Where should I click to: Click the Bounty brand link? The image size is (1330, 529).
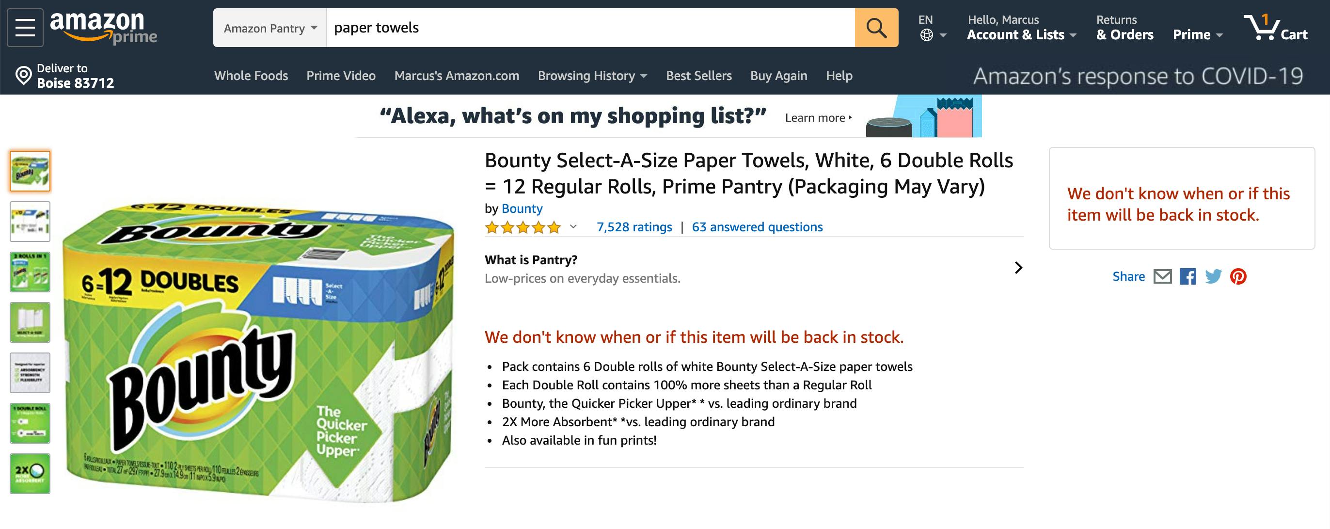[522, 208]
